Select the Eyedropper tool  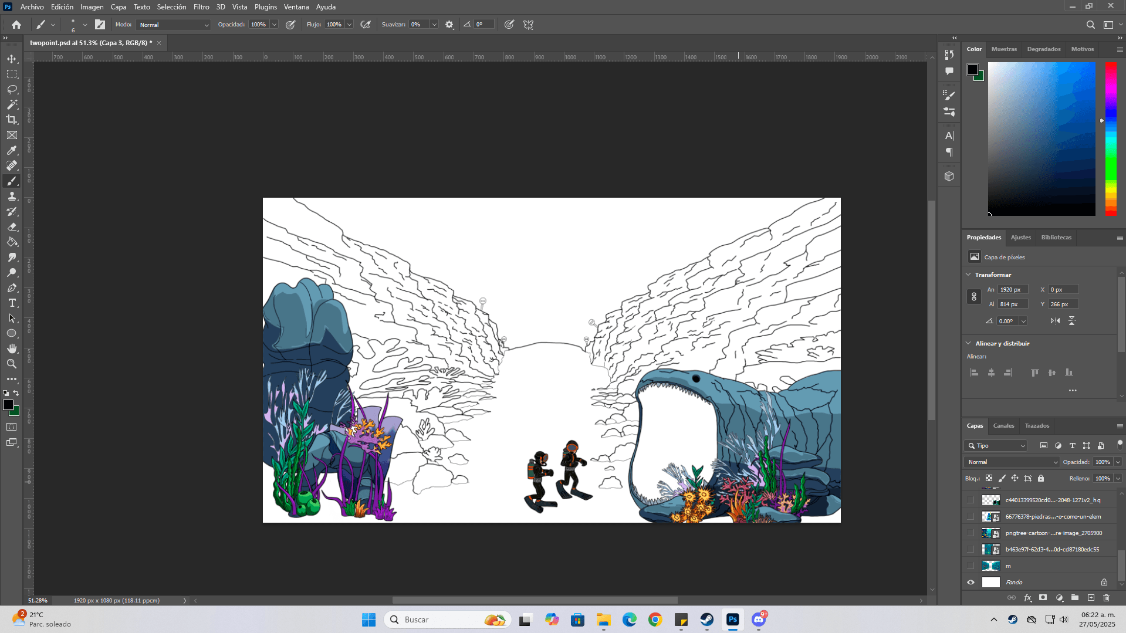pos(12,150)
